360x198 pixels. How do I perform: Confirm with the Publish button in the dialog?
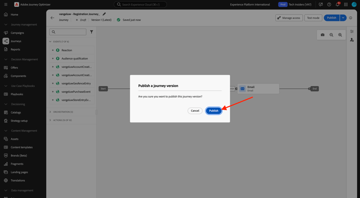pos(214,110)
